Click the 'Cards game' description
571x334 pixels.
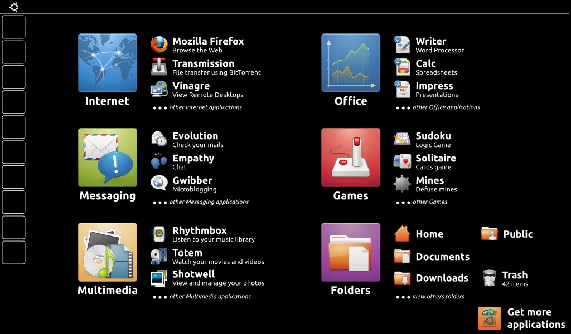pos(433,167)
